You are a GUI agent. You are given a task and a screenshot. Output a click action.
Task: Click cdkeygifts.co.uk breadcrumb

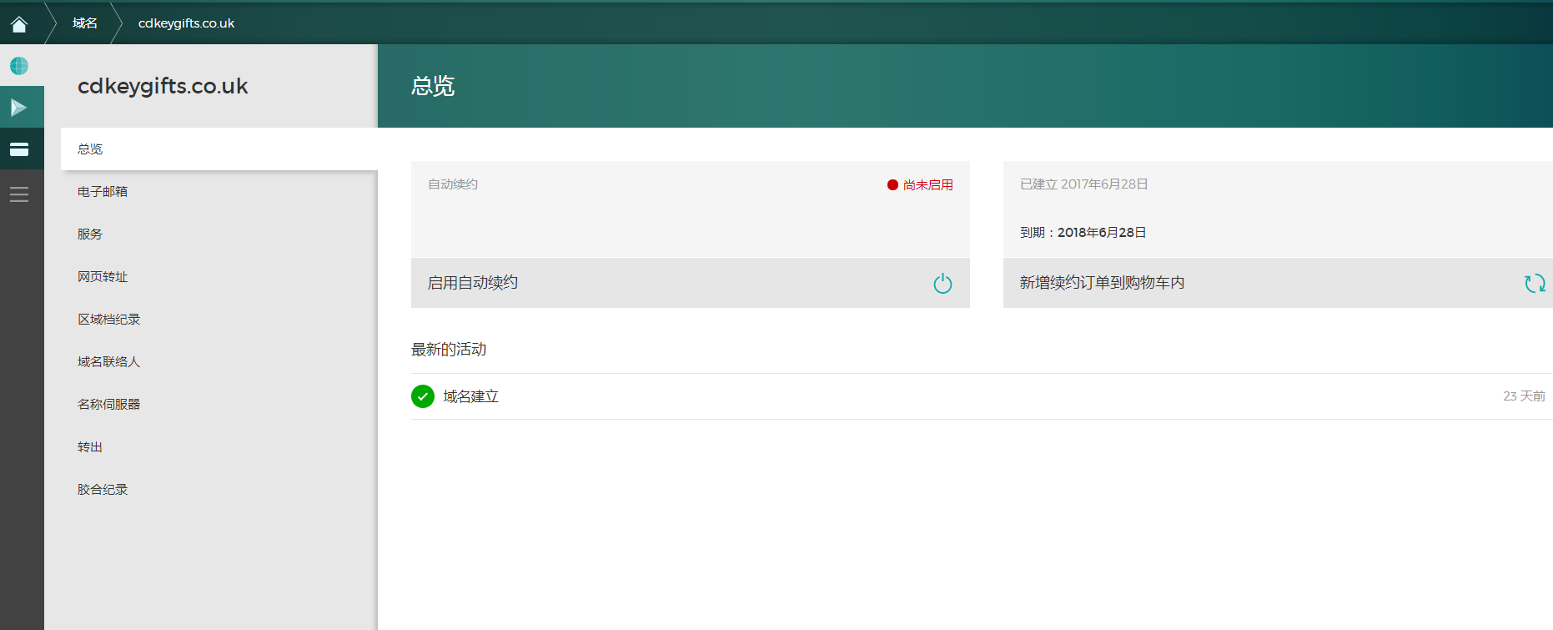coord(186,23)
